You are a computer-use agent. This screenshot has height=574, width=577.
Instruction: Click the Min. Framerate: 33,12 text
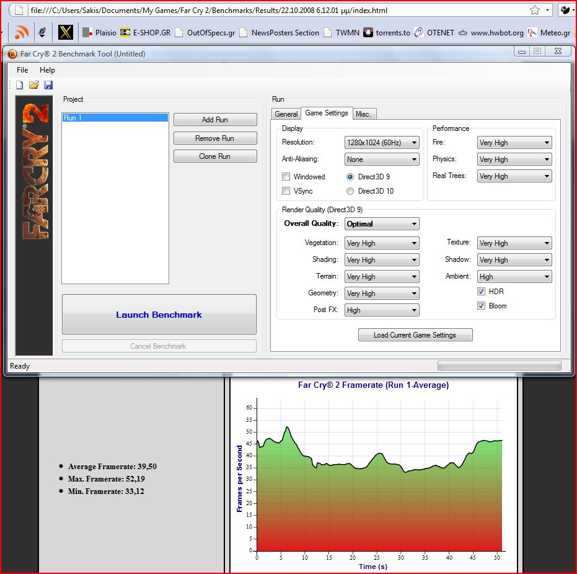pos(106,491)
